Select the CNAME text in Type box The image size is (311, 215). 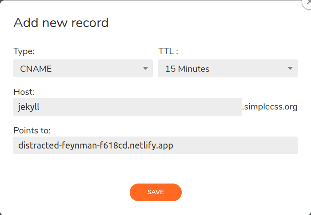click(36, 69)
